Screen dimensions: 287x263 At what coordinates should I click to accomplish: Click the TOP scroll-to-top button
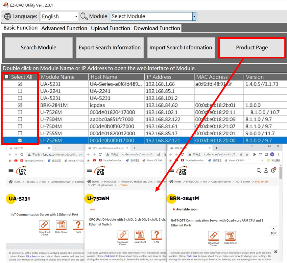(x=274, y=231)
